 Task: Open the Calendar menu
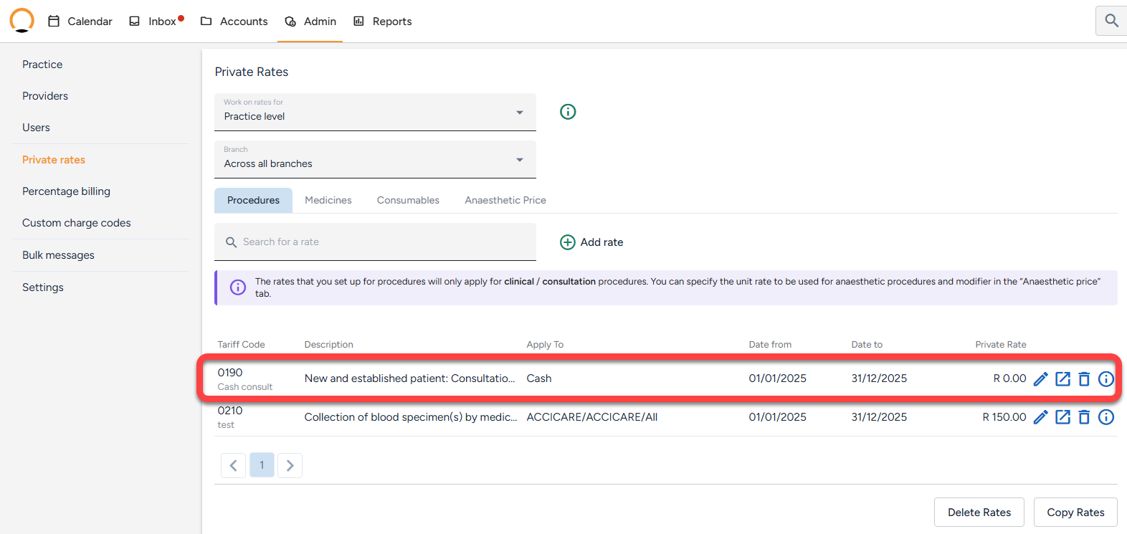point(80,22)
